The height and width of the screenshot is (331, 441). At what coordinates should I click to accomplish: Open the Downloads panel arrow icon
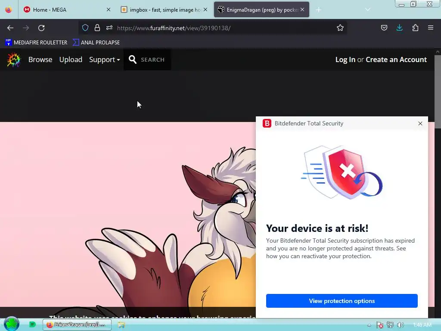[x=399, y=28]
